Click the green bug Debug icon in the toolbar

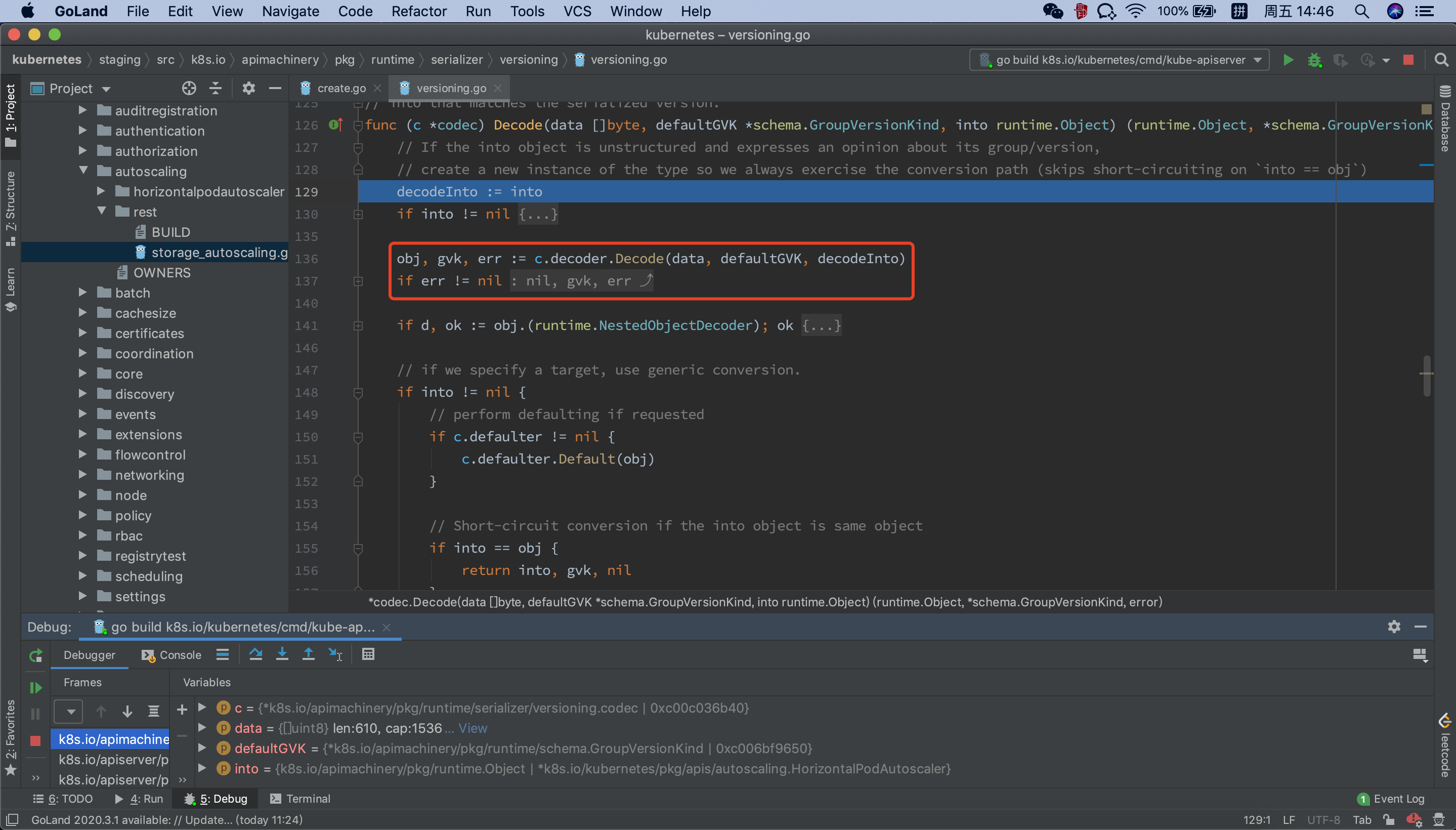click(x=1314, y=60)
